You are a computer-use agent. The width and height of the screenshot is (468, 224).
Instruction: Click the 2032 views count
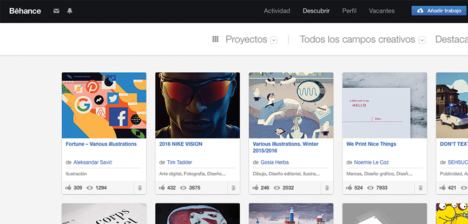point(288,188)
